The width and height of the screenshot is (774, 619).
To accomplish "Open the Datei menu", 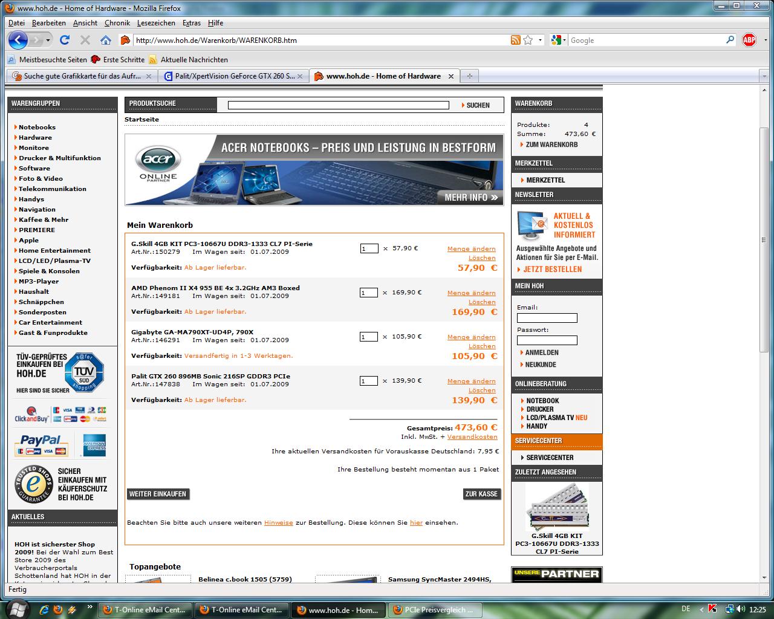I will click(x=16, y=23).
